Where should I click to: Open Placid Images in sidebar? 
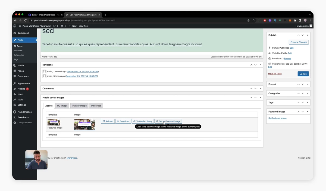(24, 112)
